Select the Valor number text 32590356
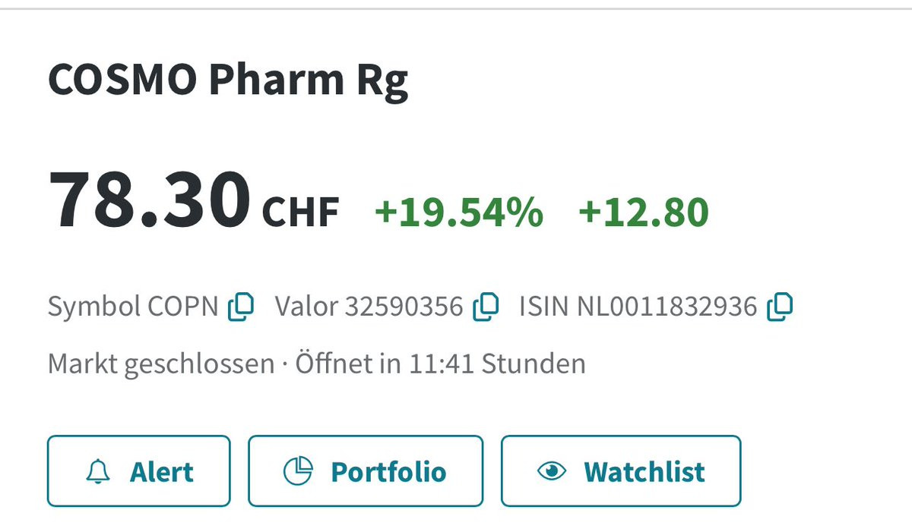Viewport: 912px width, 532px height. pyautogui.click(x=404, y=307)
